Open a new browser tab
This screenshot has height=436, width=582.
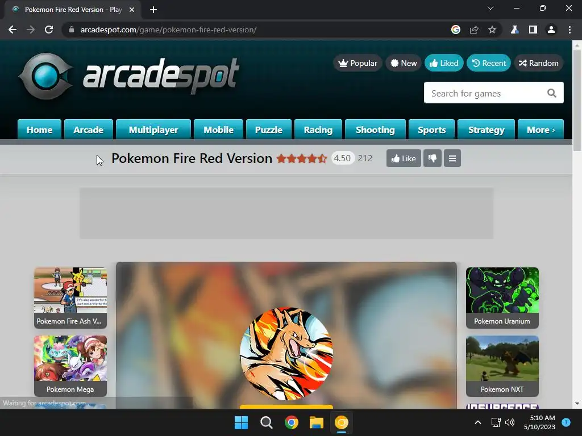153,10
